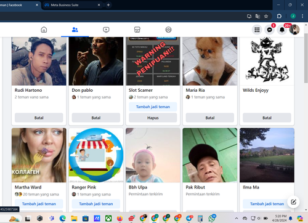Close the Meta Business Suite tab
This screenshot has width=308, height=223.
coord(99,5)
